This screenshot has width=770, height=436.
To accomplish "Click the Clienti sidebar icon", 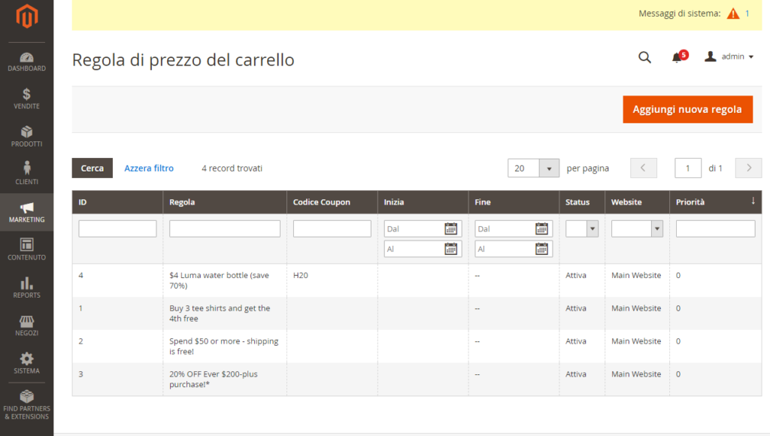I will tap(26, 173).
